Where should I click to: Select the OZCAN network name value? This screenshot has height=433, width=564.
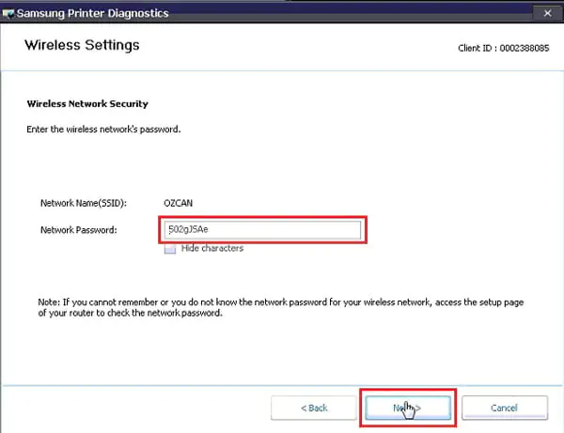pos(178,203)
